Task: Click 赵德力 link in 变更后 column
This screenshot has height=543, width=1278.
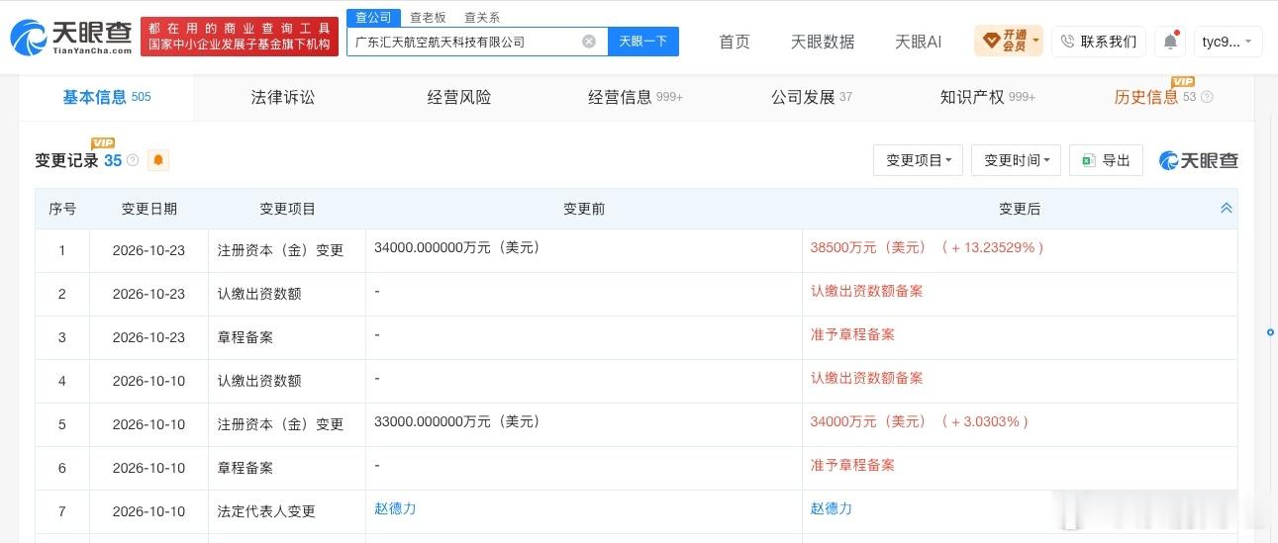Action: 832,508
